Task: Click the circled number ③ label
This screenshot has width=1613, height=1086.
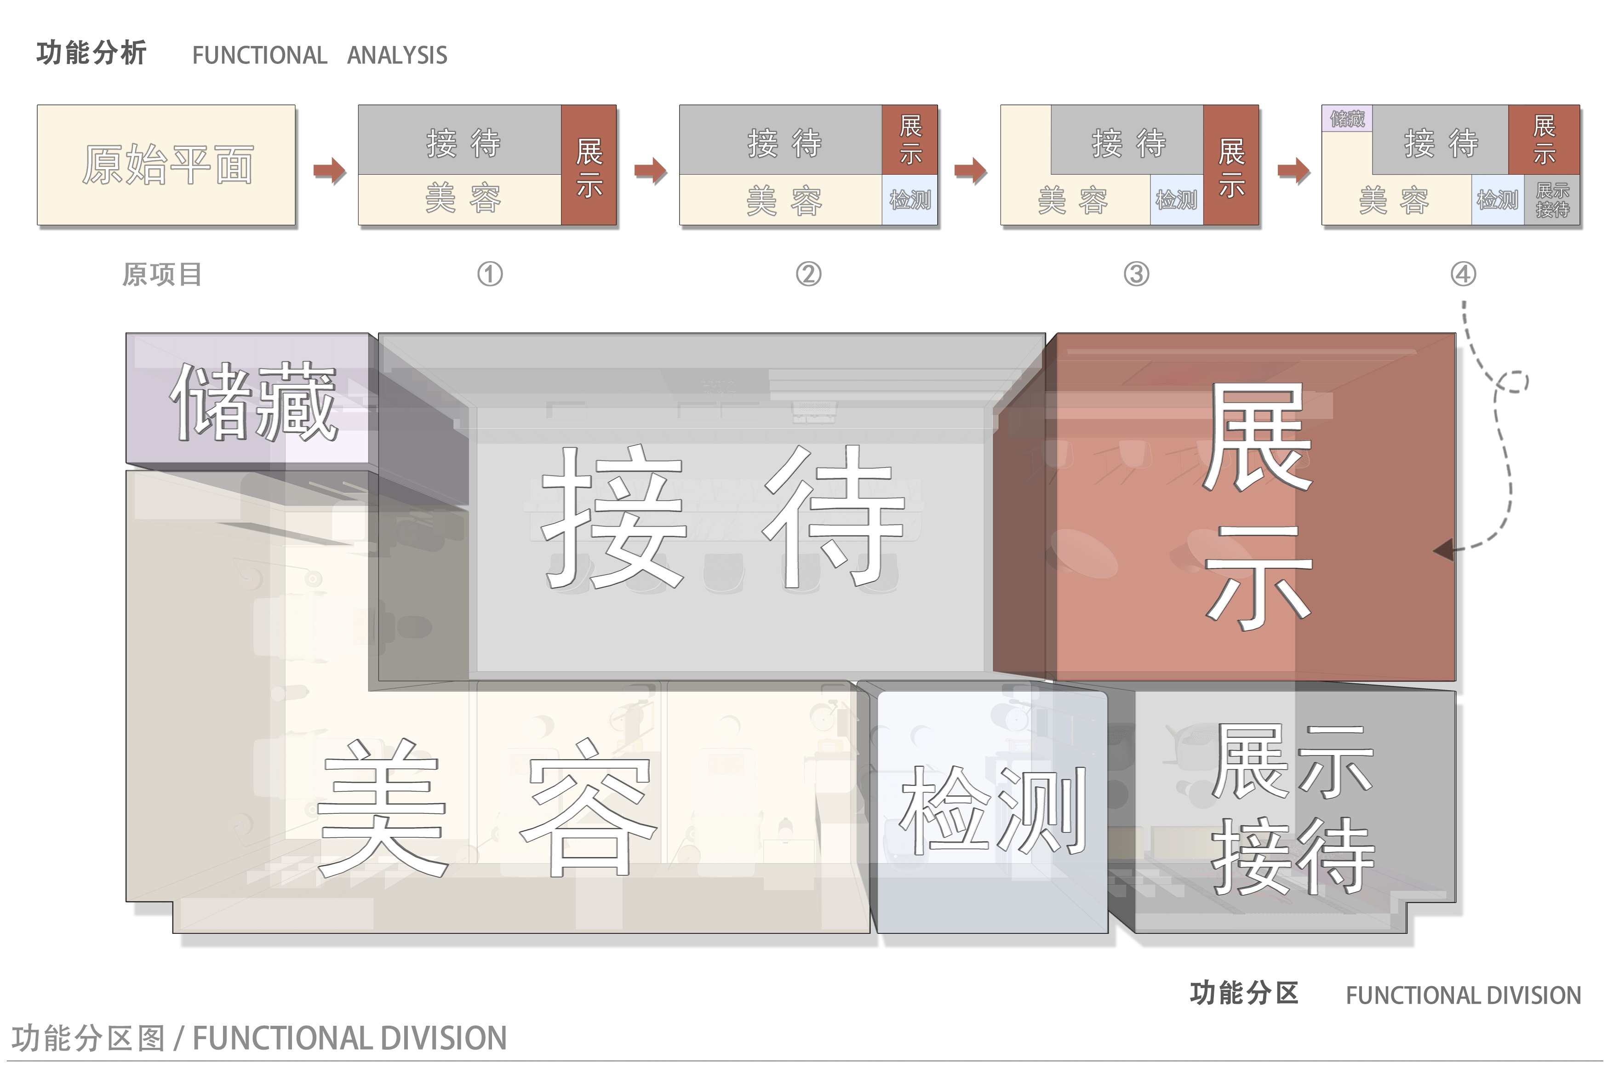Action: pos(1136,274)
